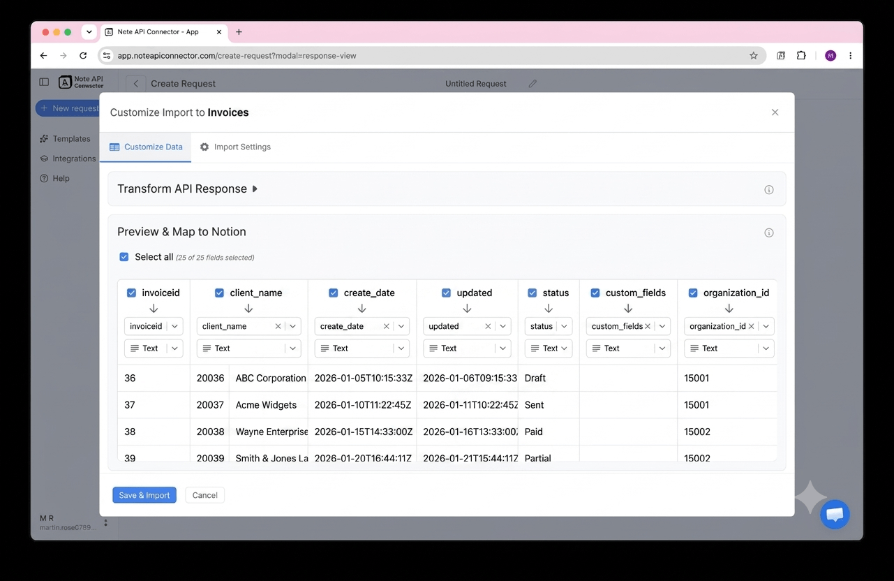Screen dimensions: 894x581
Task: Open the Text type dropdown under organization_id
Action: pos(729,348)
